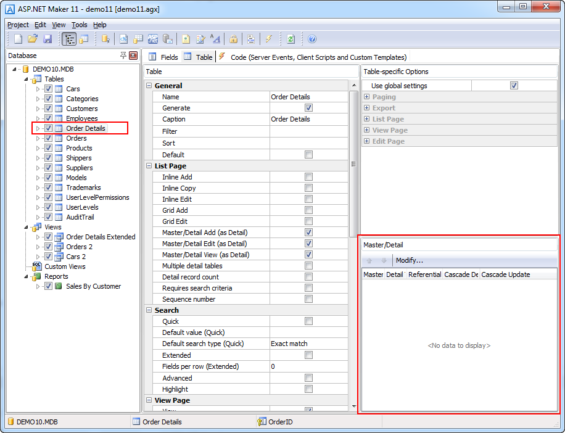Image resolution: width=565 pixels, height=433 pixels.
Task: Click the Cascade Update column header
Action: point(518,274)
